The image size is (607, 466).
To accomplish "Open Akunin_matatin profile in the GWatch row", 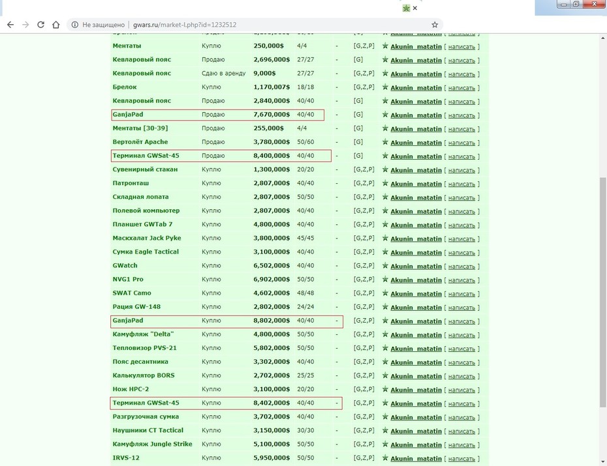I will pyautogui.click(x=416, y=266).
